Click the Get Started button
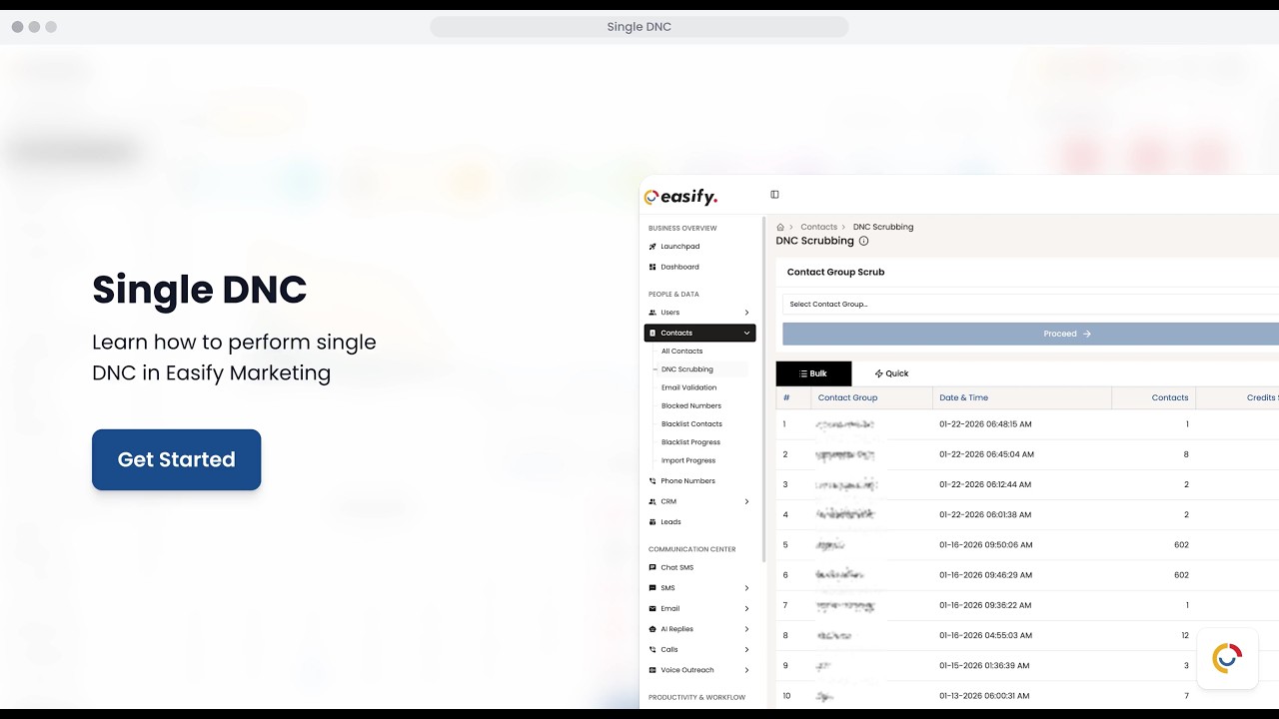1279x719 pixels. [176, 459]
